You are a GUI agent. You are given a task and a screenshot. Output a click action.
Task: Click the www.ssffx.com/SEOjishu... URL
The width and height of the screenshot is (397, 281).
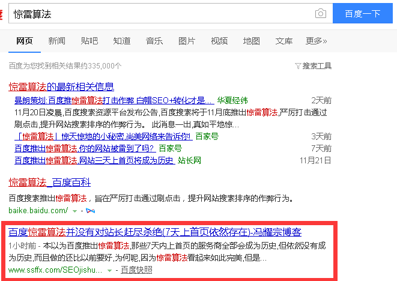coord(55,270)
